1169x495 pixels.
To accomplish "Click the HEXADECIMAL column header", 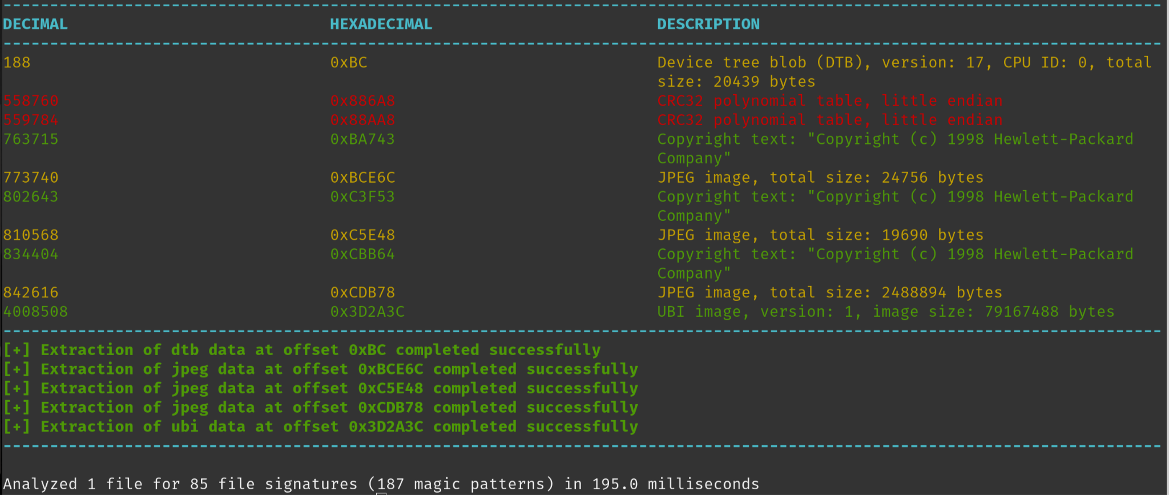I will coord(381,24).
